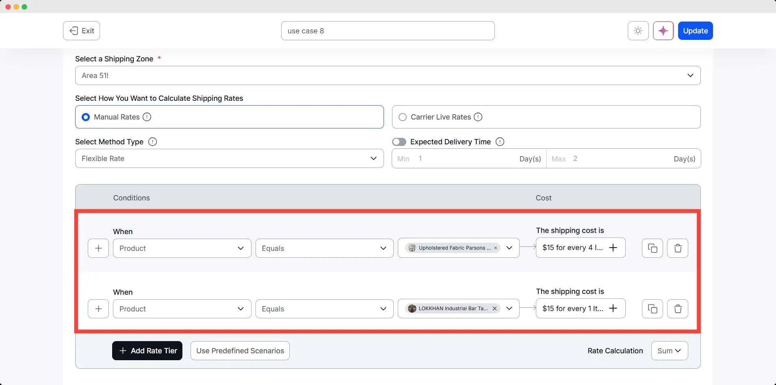Duplicate the LOKKHAN Industrial Bar rate tier
776x385 pixels.
[652, 309]
